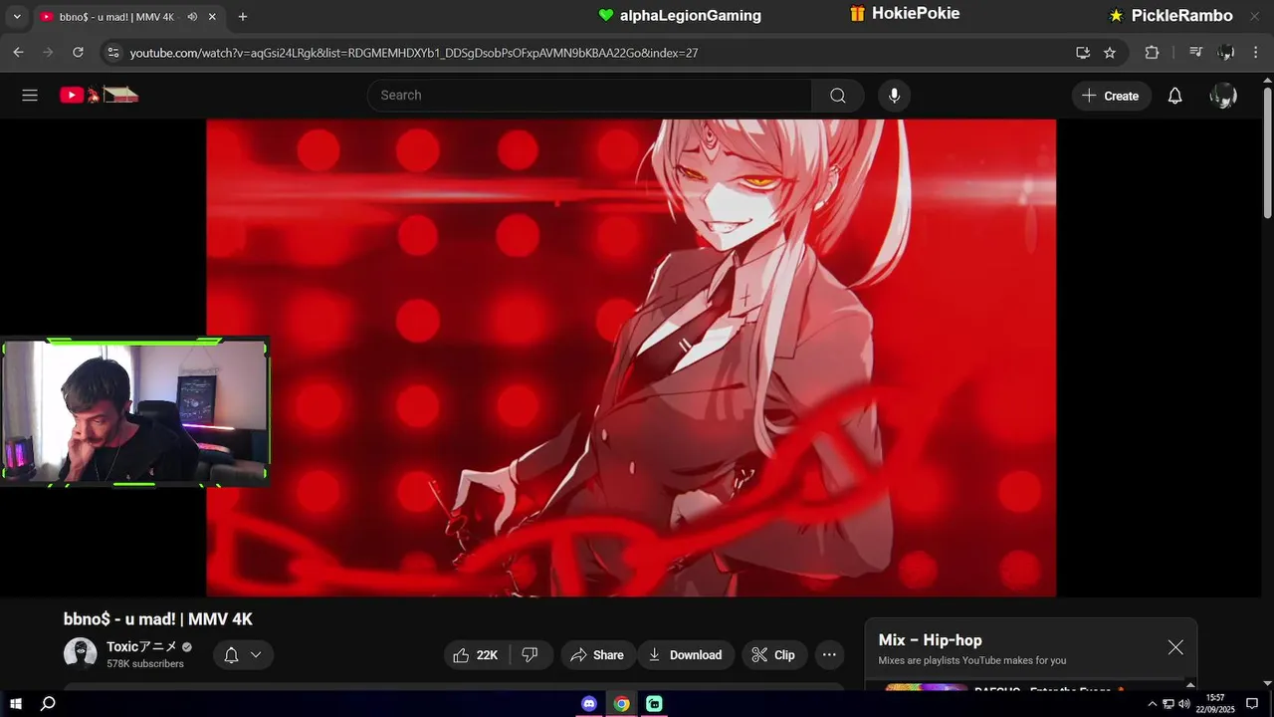
Task: Download the video
Action: click(686, 654)
